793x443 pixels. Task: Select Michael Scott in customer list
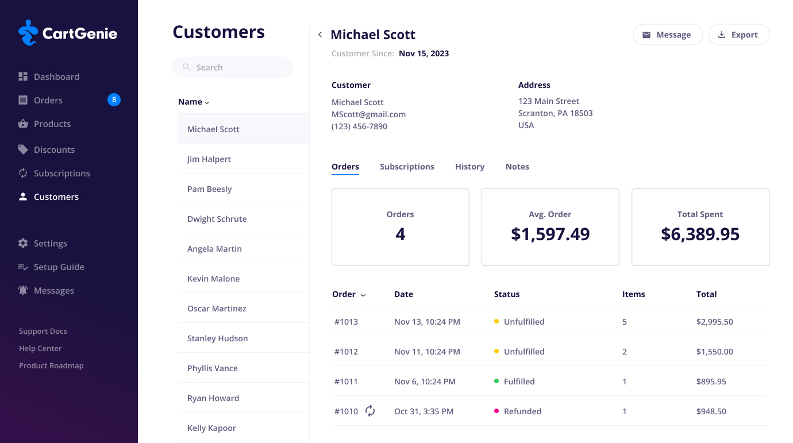coord(244,129)
